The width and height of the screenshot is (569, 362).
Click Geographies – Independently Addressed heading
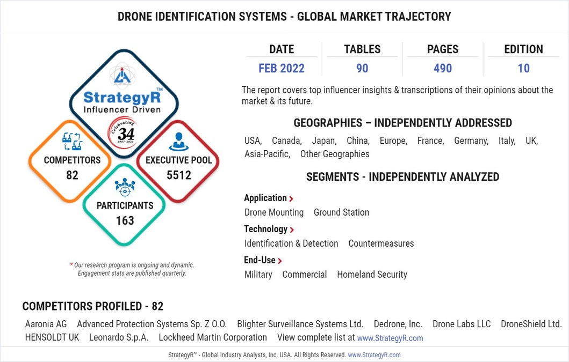(403, 123)
